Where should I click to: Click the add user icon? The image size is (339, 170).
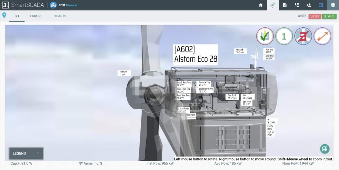click(309, 5)
